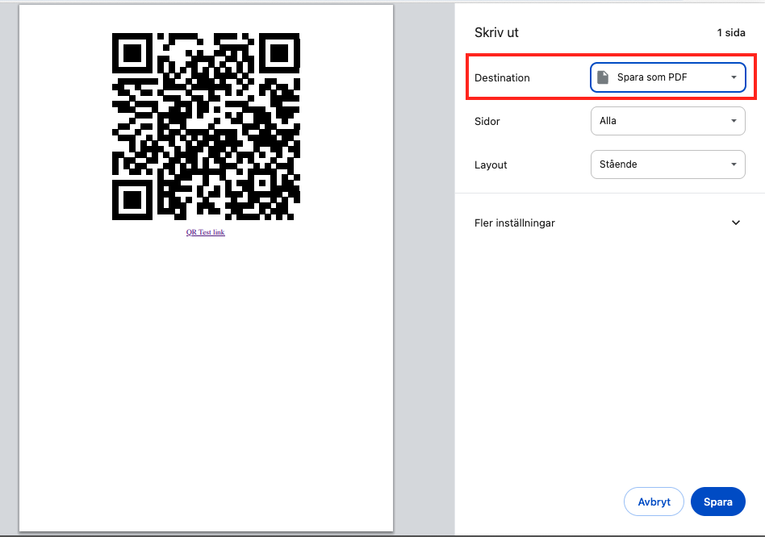765x537 pixels.
Task: Select the 'Spara som PDF' destination text
Action: pos(652,77)
